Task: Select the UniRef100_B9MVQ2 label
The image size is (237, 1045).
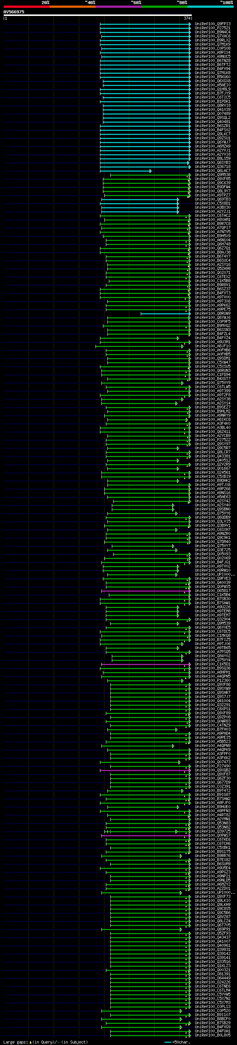Action: (x=212, y=326)
